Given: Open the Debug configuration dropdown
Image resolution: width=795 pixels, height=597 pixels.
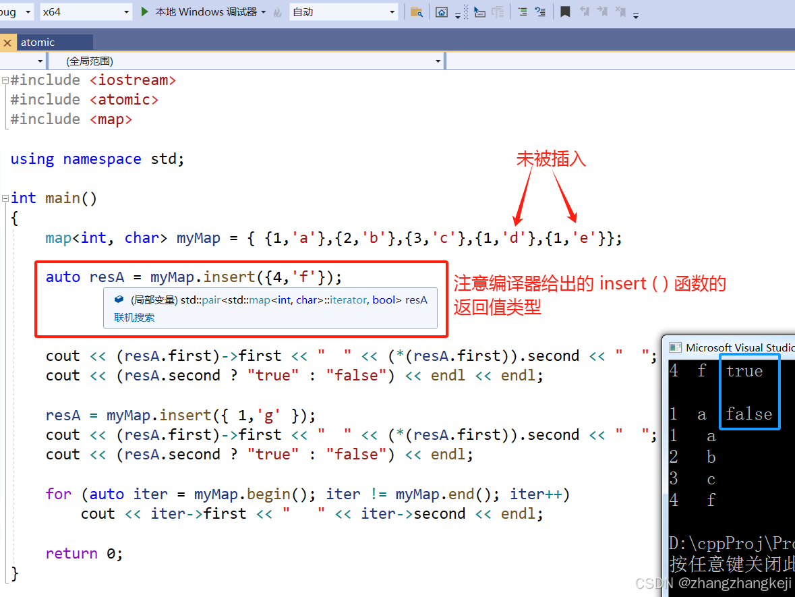Looking at the screenshot, I should pos(28,11).
